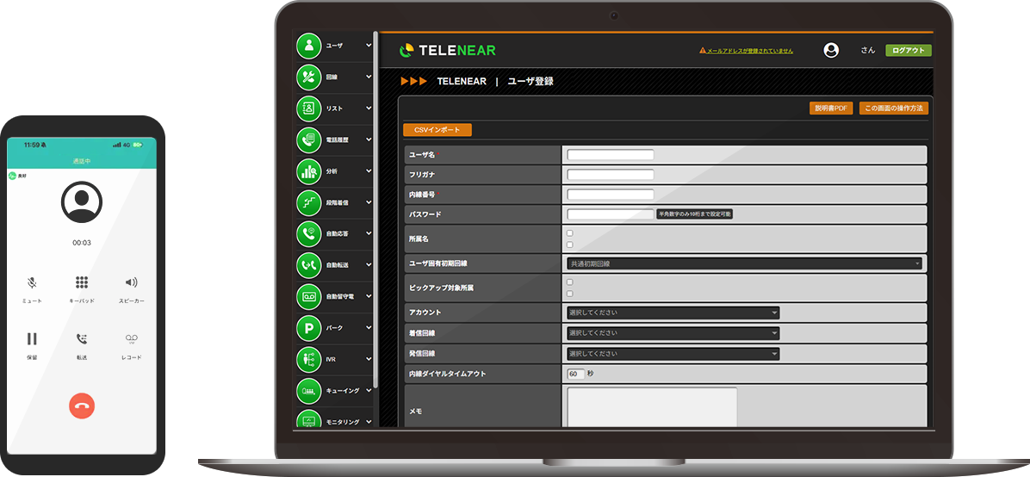Viewport: 1030px width, 477px height.
Task: Click the 内線番号 input field
Action: (x=611, y=195)
